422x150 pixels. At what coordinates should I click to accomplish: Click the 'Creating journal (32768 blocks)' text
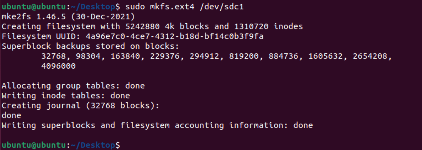point(80,106)
